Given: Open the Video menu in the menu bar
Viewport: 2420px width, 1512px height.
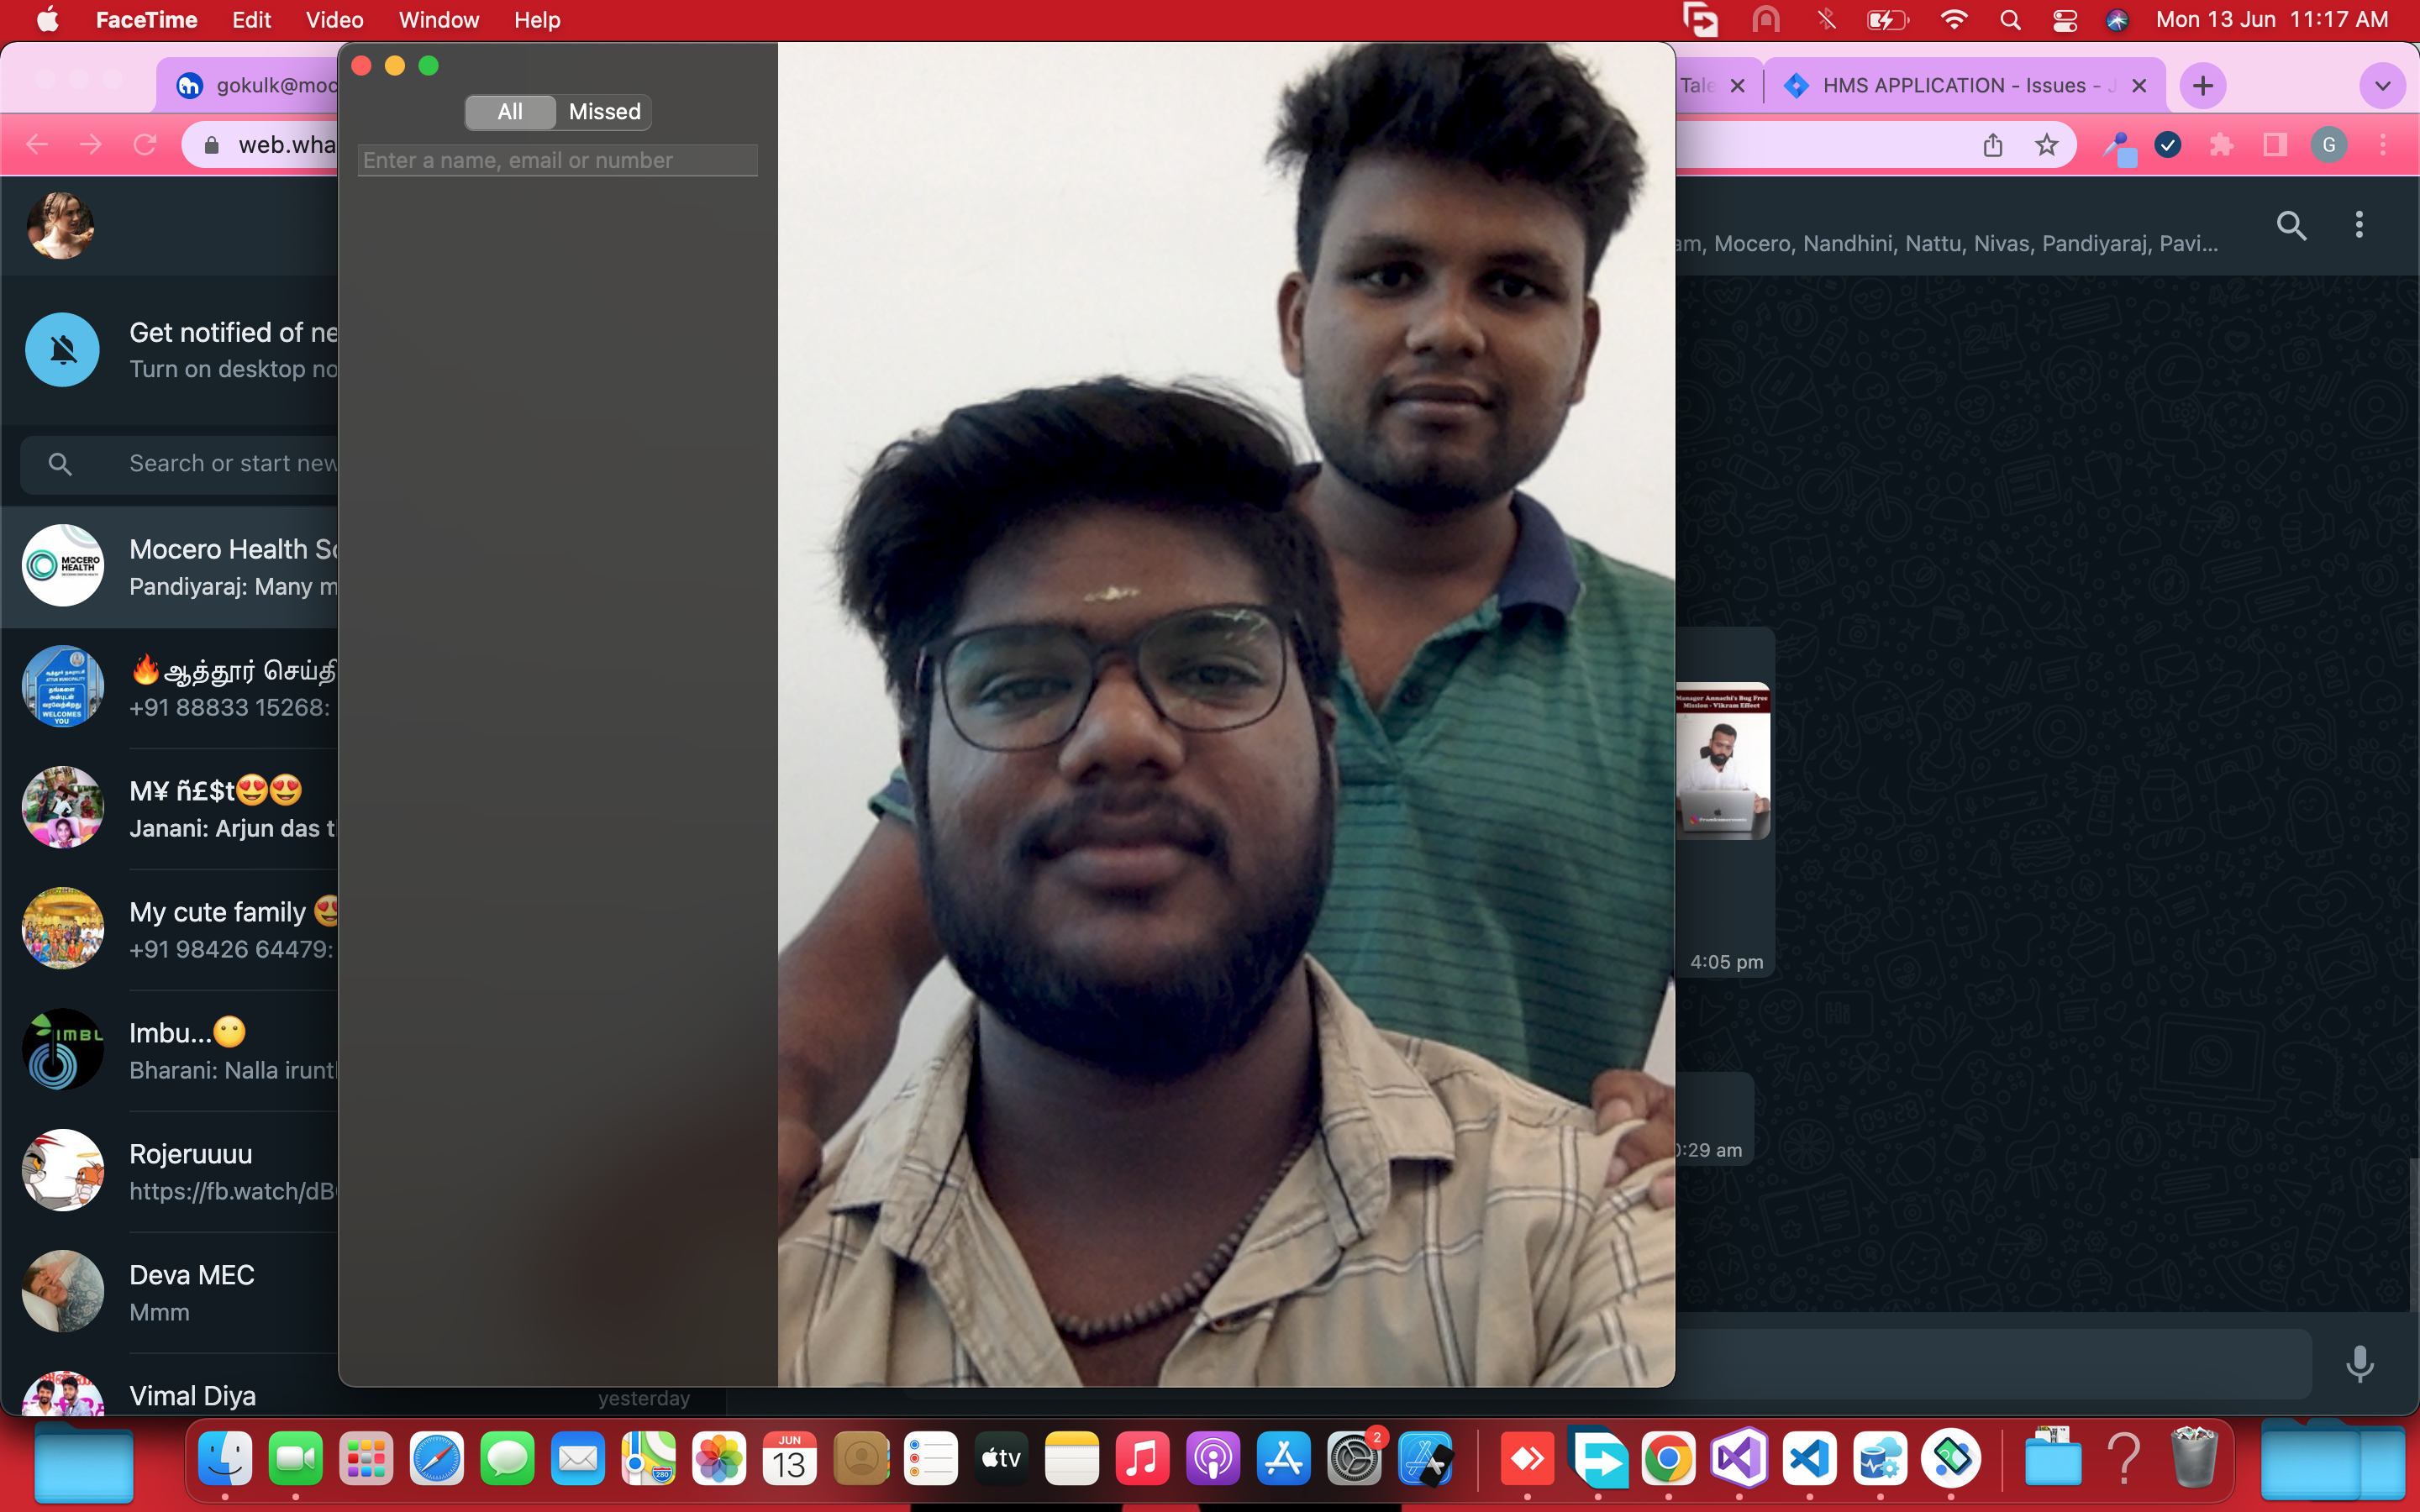Looking at the screenshot, I should coord(334,20).
